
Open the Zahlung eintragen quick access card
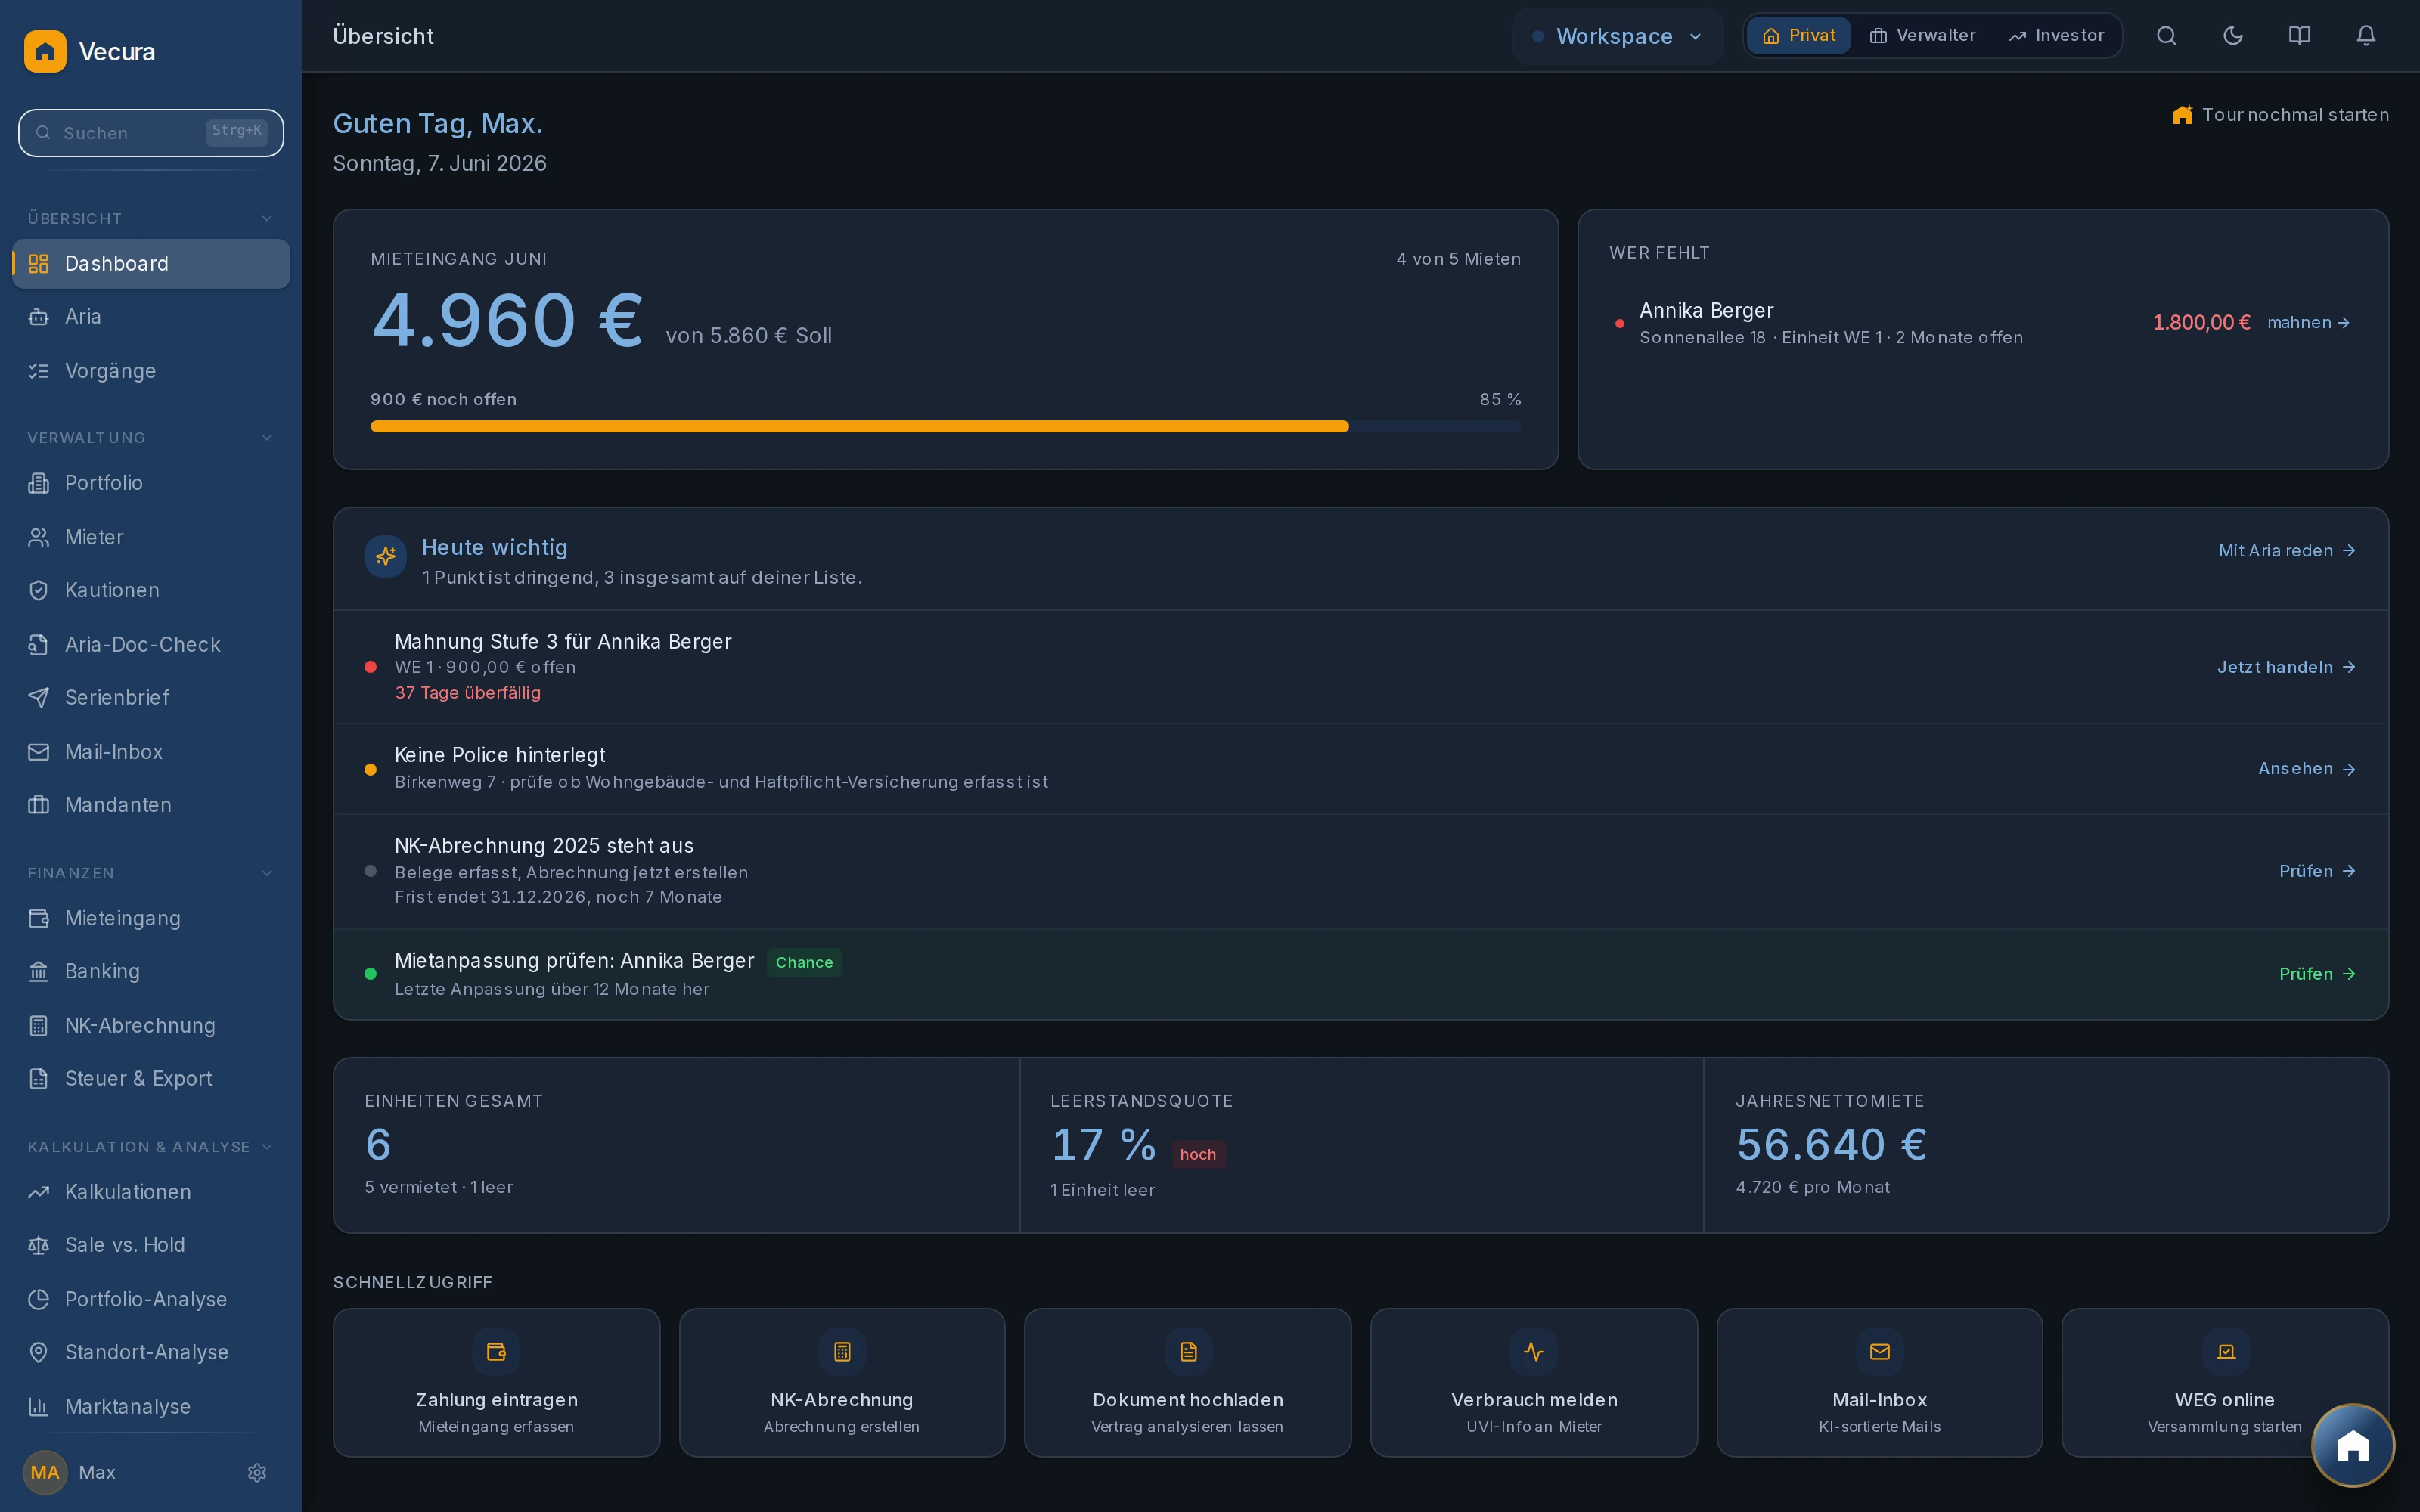496,1382
